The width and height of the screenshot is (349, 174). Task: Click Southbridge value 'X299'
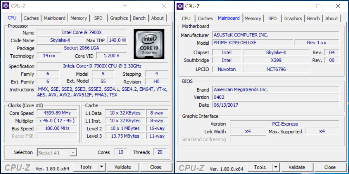tap(276, 60)
